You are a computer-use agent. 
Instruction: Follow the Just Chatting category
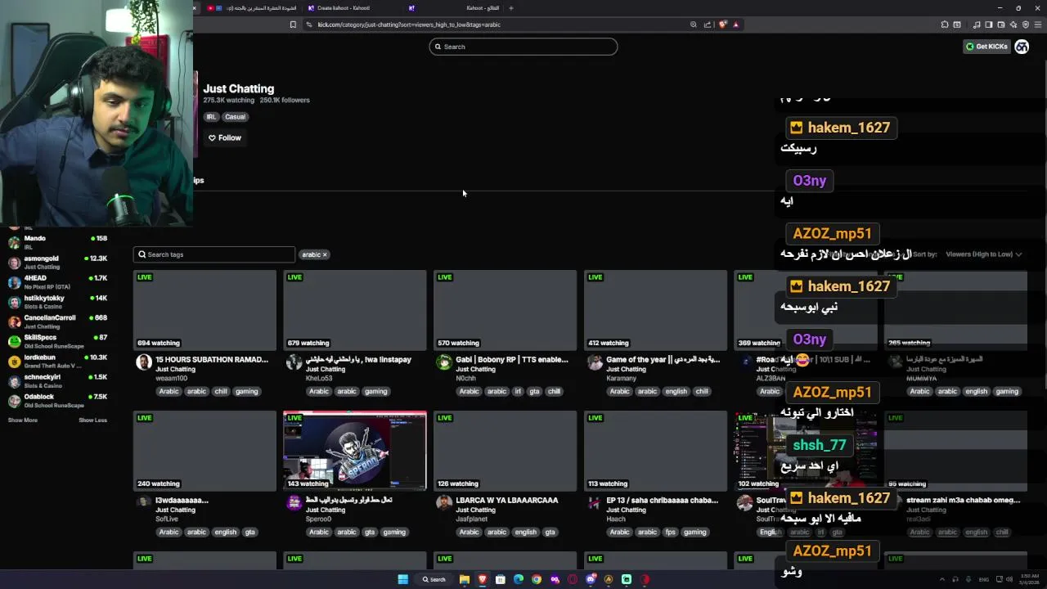click(225, 137)
